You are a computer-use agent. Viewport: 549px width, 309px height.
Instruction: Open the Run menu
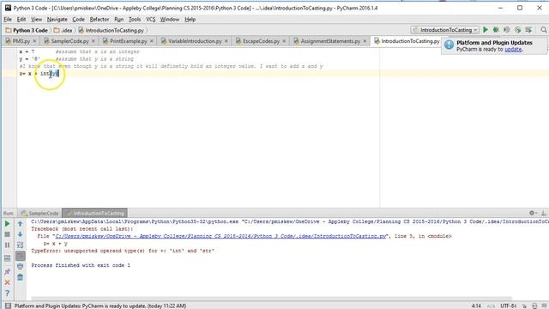click(118, 19)
